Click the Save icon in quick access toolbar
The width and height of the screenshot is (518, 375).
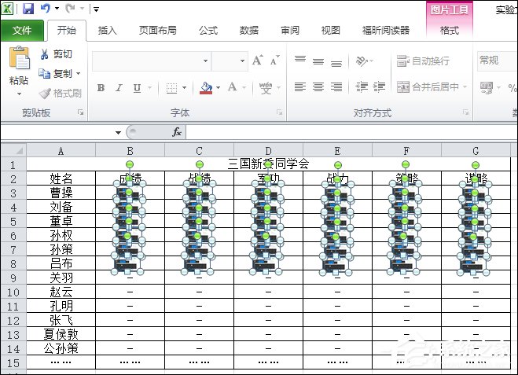pyautogui.click(x=28, y=9)
